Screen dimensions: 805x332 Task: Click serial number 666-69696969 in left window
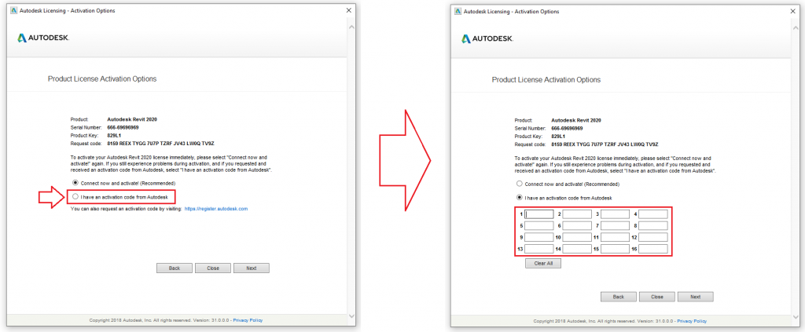tap(123, 128)
